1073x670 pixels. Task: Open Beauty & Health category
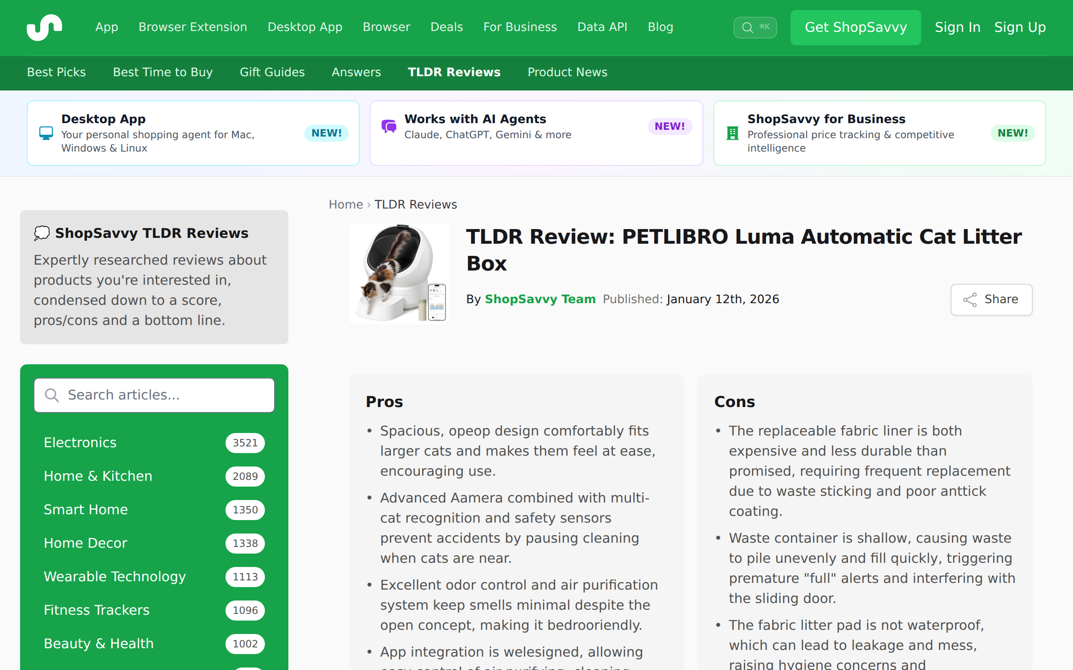point(154,644)
